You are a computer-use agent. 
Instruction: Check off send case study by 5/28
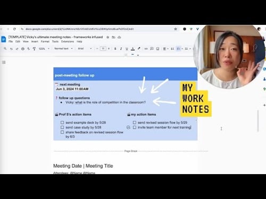click(62, 127)
